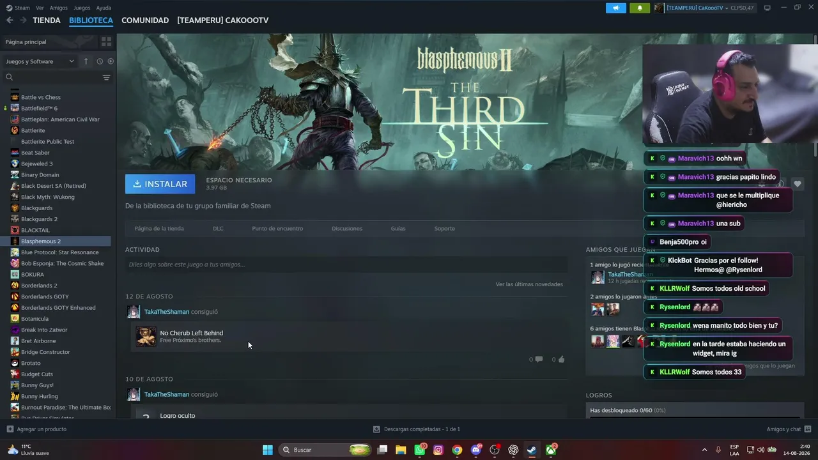Click the Windows taskbar Buscar search box

click(x=326, y=450)
